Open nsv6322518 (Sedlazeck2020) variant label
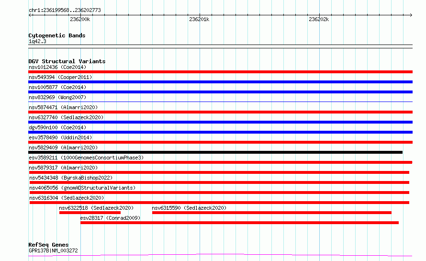The height and width of the screenshot is (261, 426). (x=96, y=208)
